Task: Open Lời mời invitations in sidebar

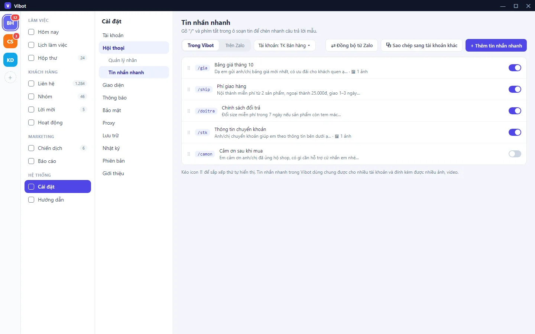Action: (x=58, y=109)
